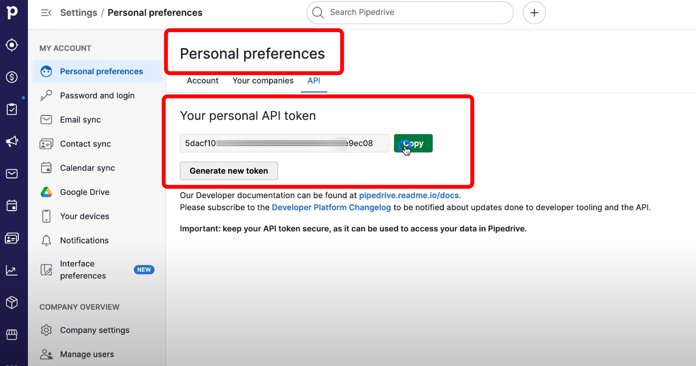Open the Mail envelope icon
Image resolution: width=696 pixels, height=366 pixels.
click(x=11, y=173)
